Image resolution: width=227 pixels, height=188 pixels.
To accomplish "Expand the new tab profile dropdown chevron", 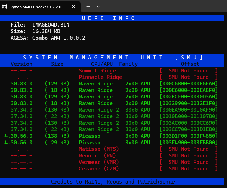I will [x=98, y=7].
